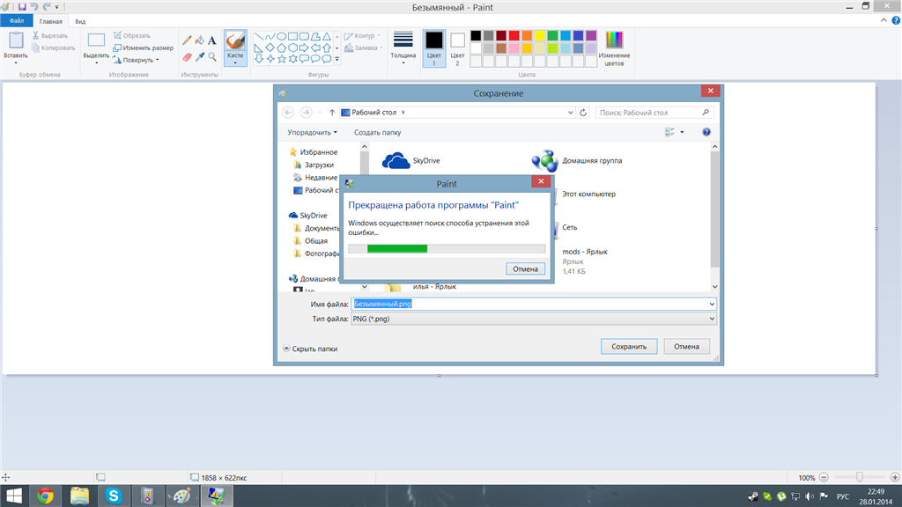The height and width of the screenshot is (507, 902).
Task: Choose the yellow color swatch in the palette
Action: click(x=540, y=35)
